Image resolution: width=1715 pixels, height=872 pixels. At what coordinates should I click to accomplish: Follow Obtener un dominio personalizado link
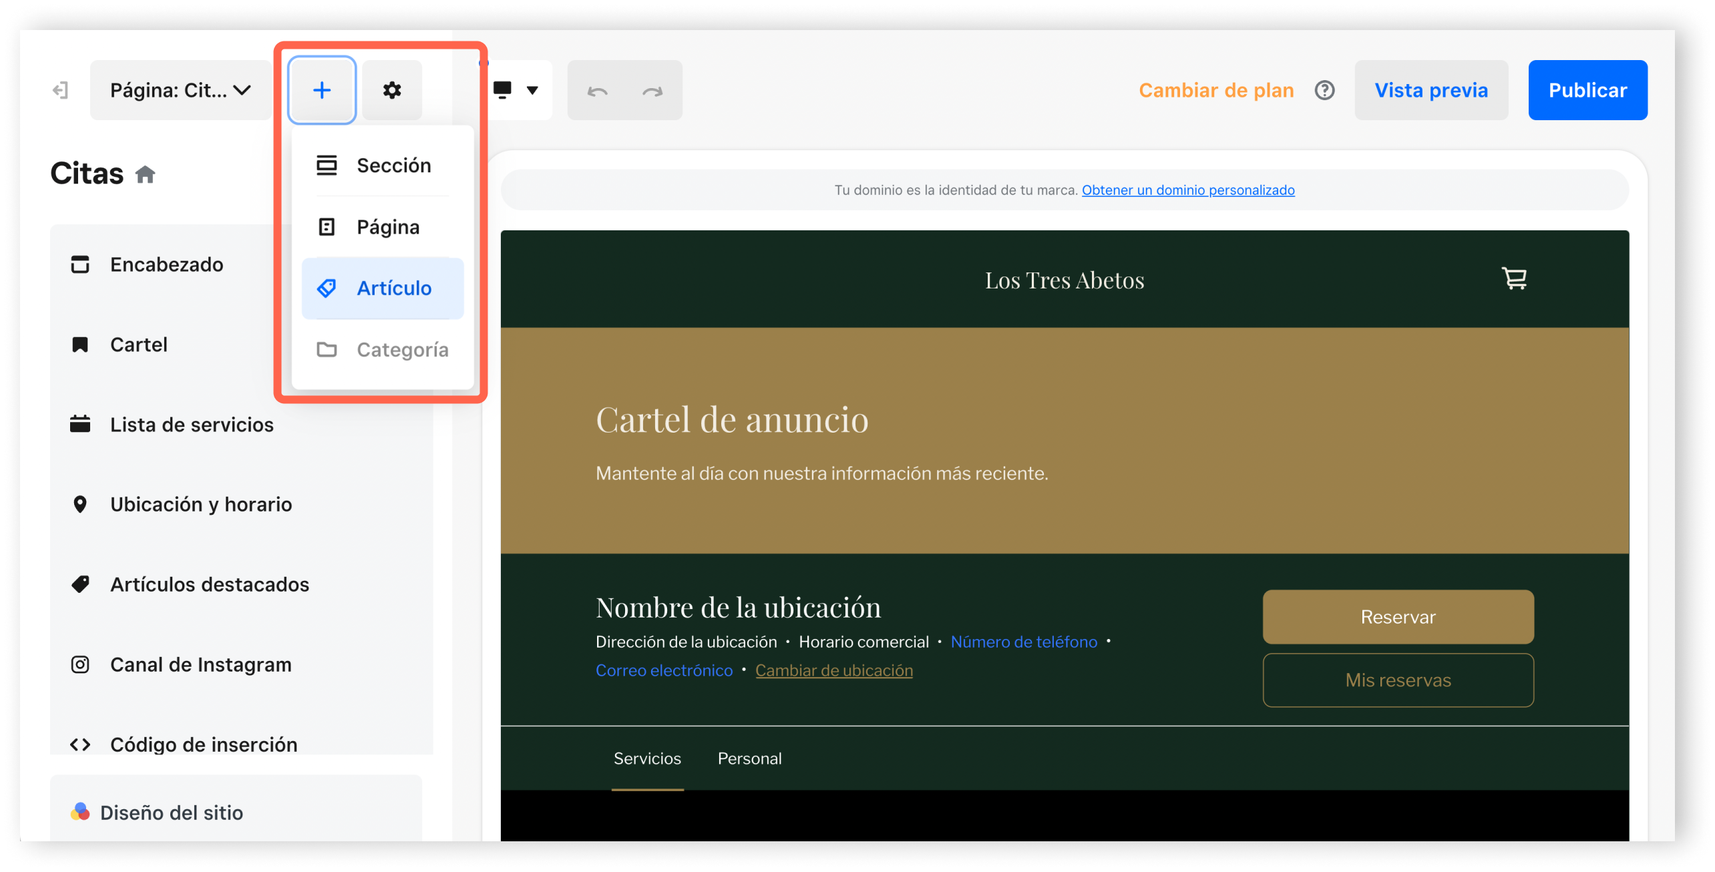pos(1188,190)
